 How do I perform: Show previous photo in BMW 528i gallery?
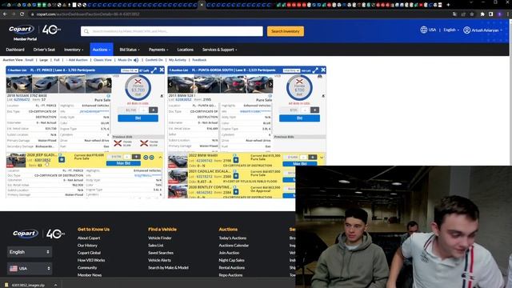tap(170, 84)
